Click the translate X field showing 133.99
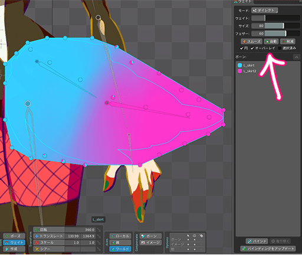This screenshot has height=255, width=302. point(73,236)
